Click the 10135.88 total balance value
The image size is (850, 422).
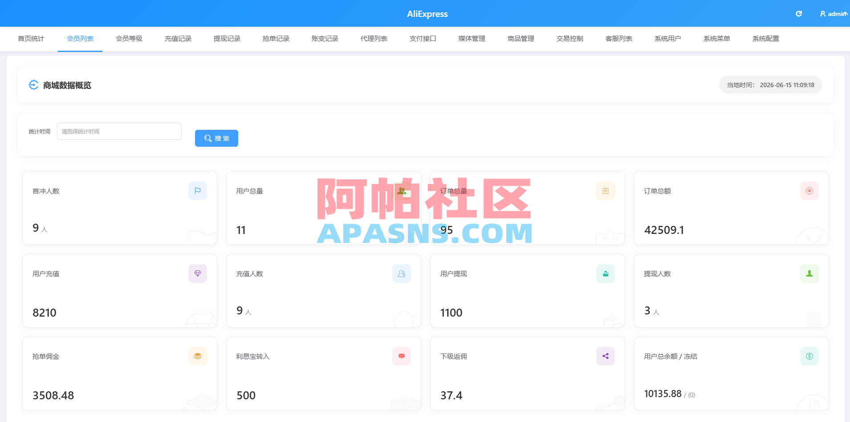pos(663,394)
